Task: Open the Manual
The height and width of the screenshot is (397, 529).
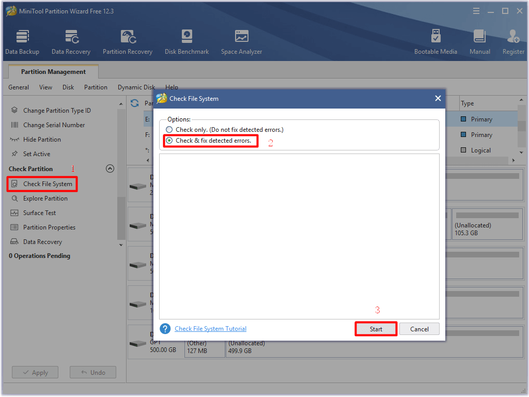Action: 480,42
